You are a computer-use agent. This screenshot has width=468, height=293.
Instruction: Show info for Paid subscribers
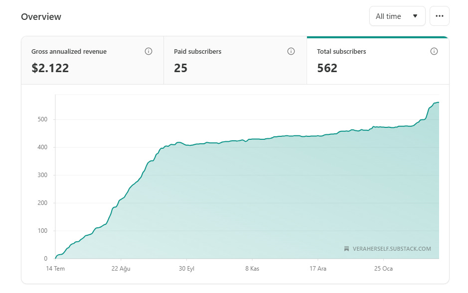tap(291, 51)
